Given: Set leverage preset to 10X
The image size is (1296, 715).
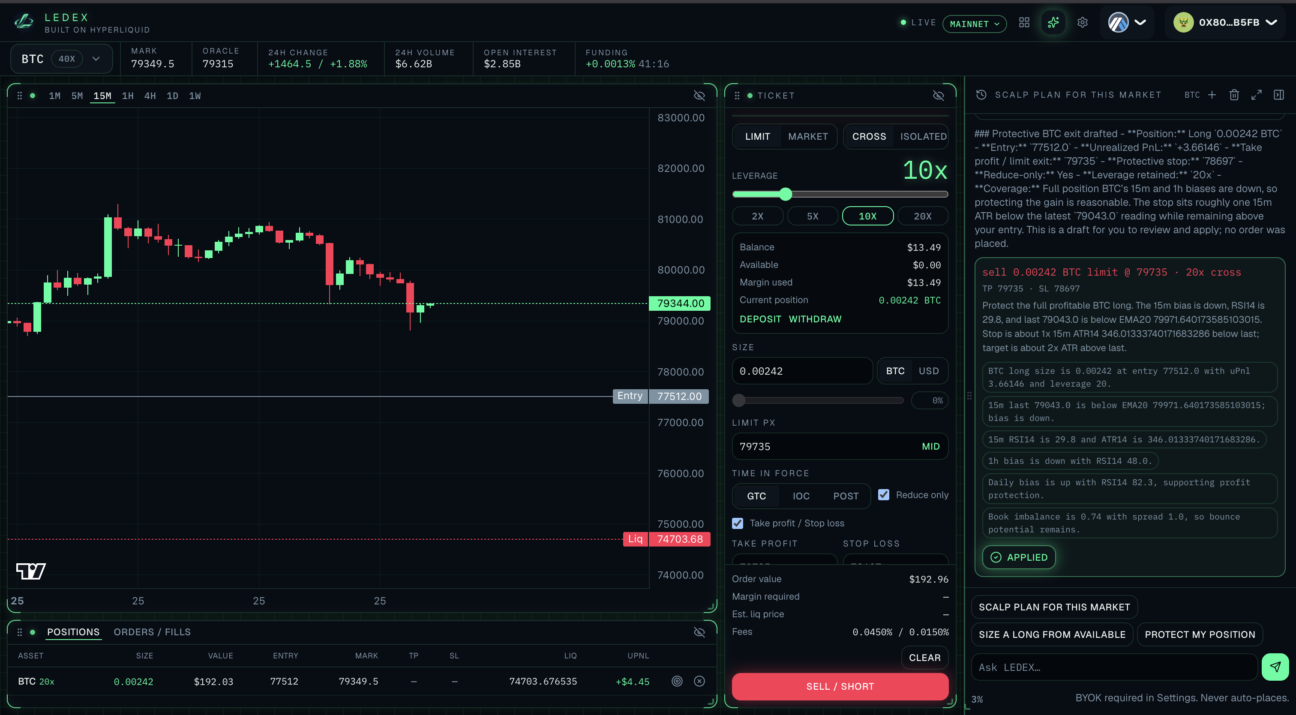Looking at the screenshot, I should 867,216.
